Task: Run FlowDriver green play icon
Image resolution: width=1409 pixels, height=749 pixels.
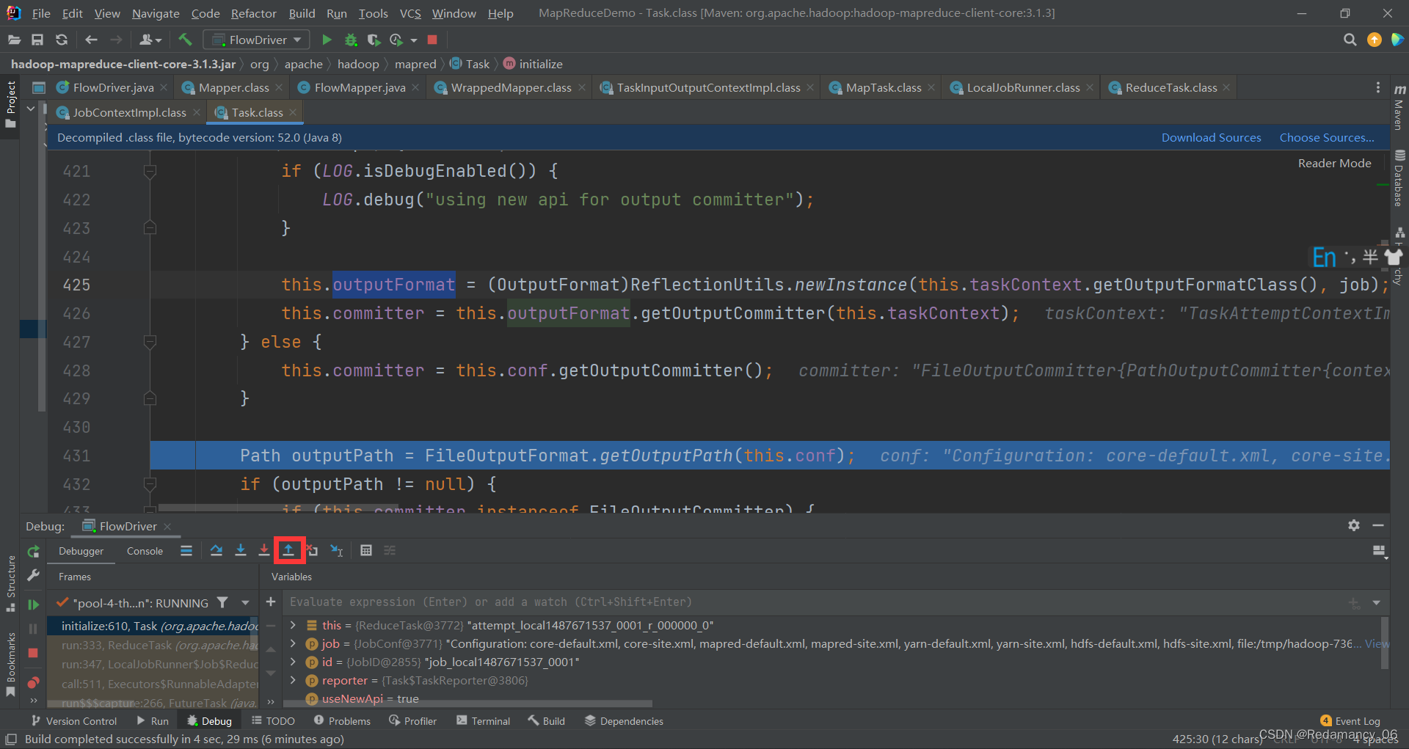Action: [327, 40]
